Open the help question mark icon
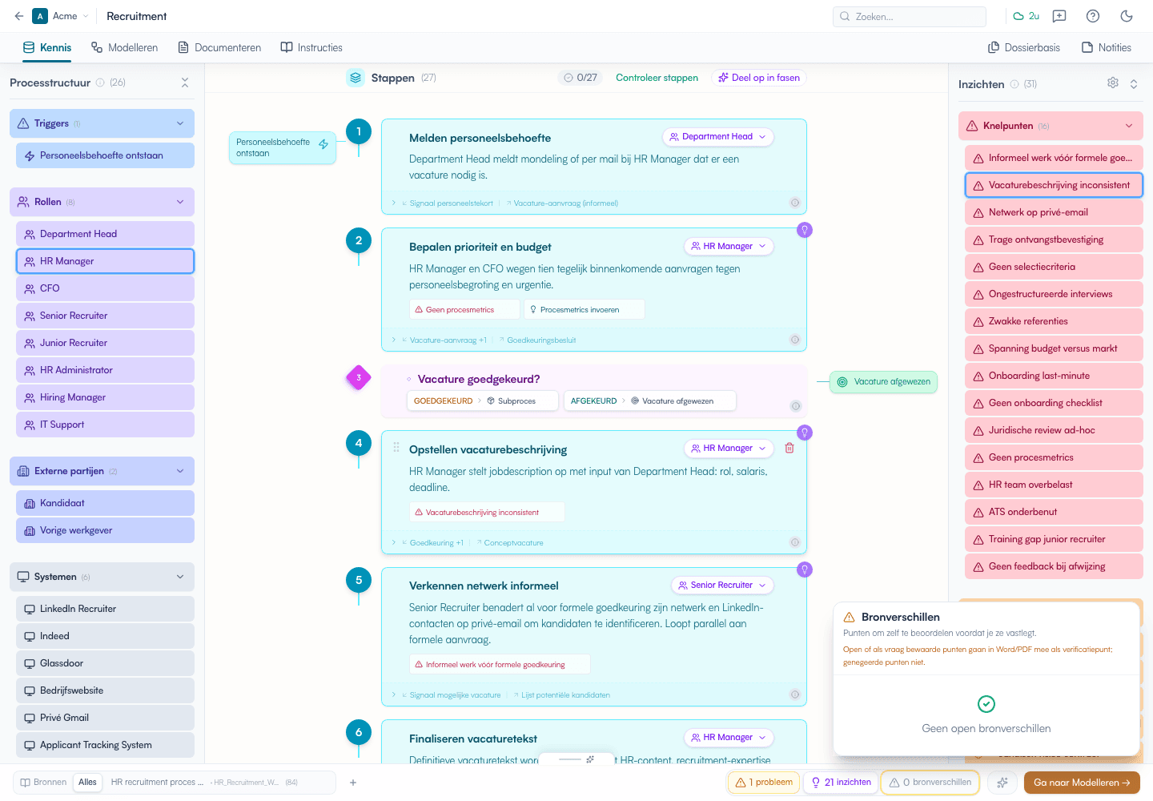This screenshot has height=801, width=1153. [x=1093, y=16]
